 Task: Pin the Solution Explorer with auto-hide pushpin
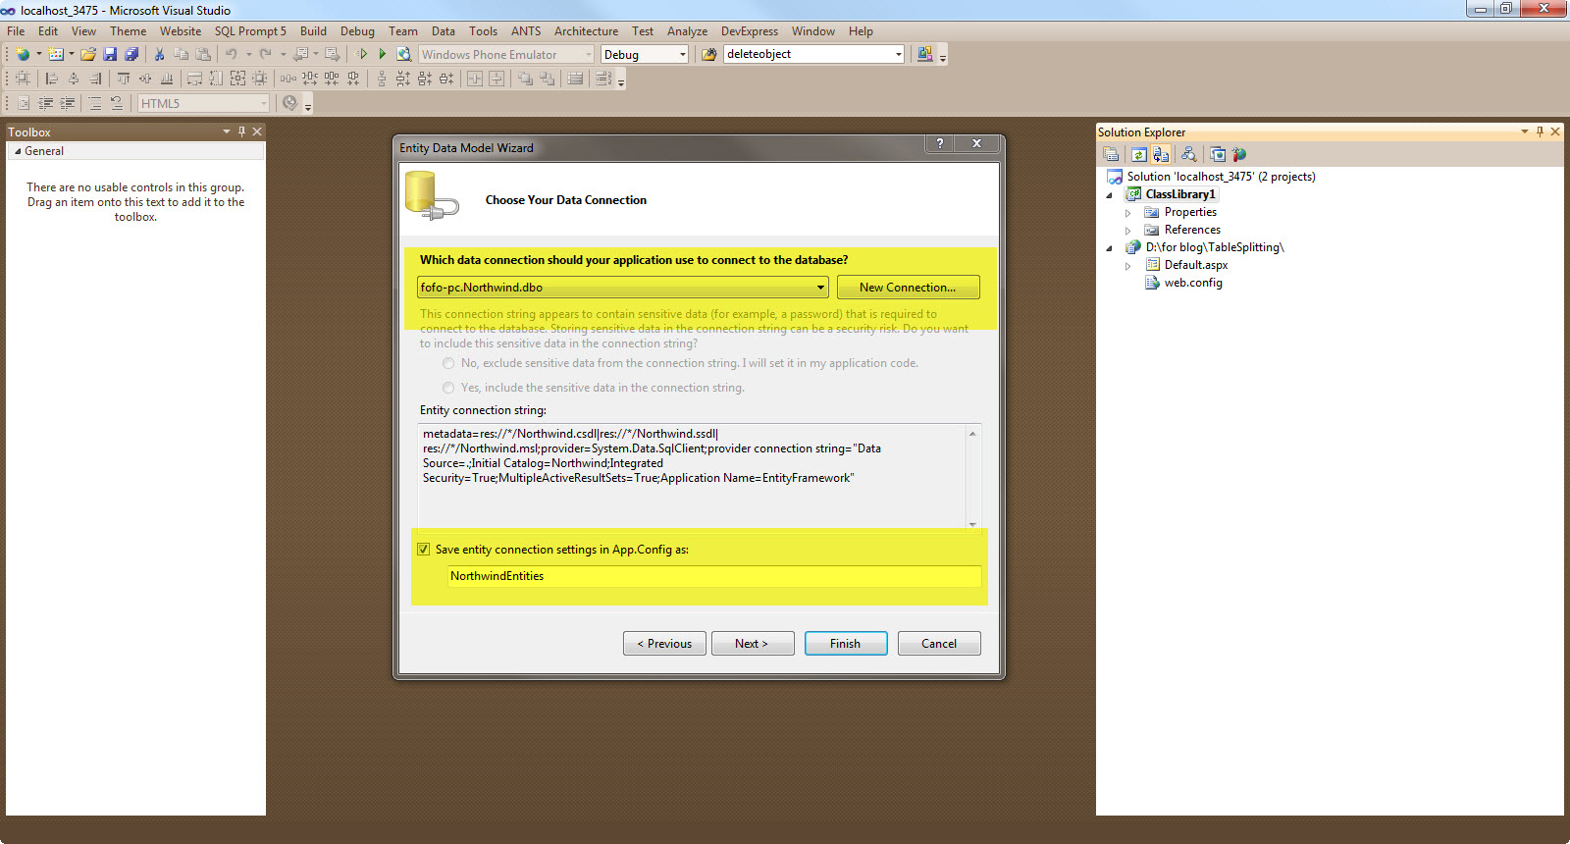click(1540, 132)
